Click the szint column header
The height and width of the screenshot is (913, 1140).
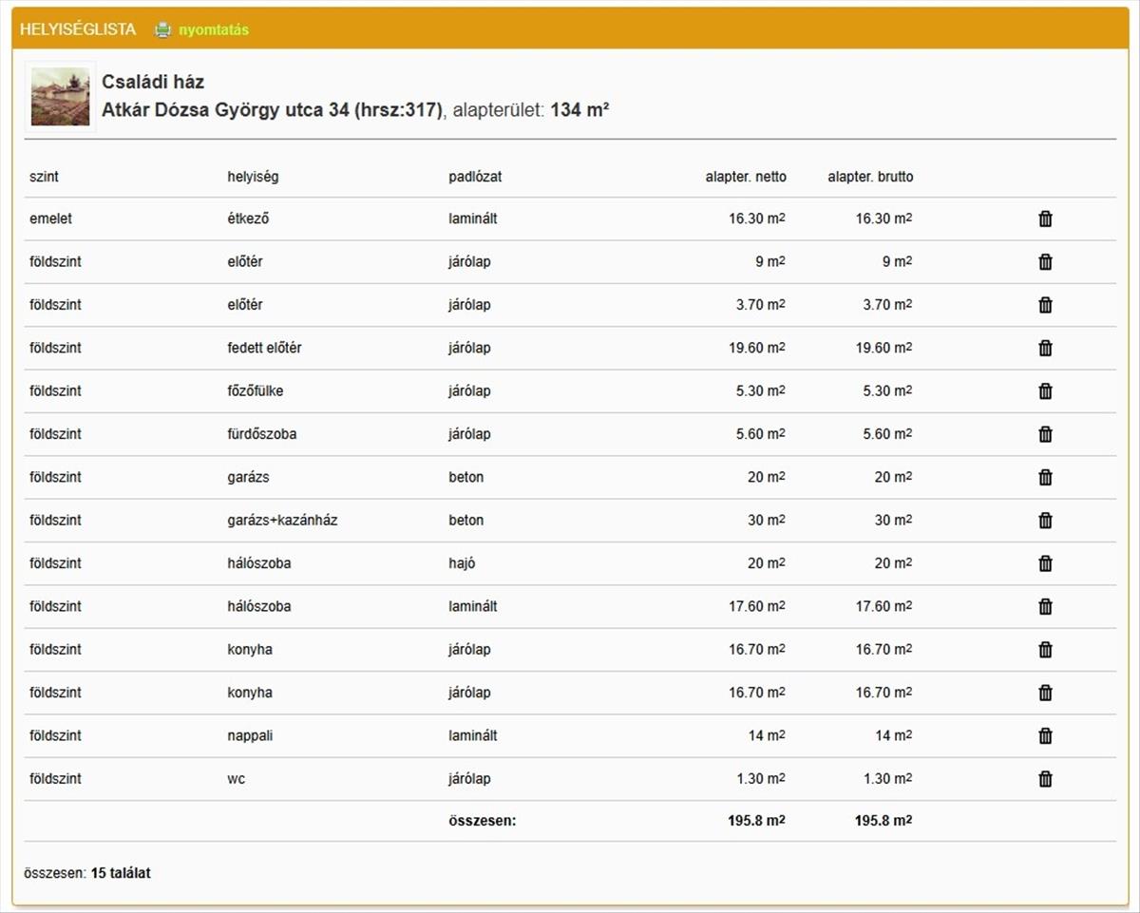(44, 177)
